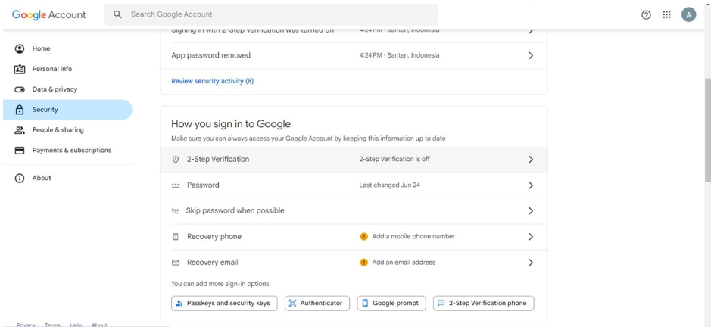Click the Recovery phone icon
The width and height of the screenshot is (711, 327).
tap(176, 237)
